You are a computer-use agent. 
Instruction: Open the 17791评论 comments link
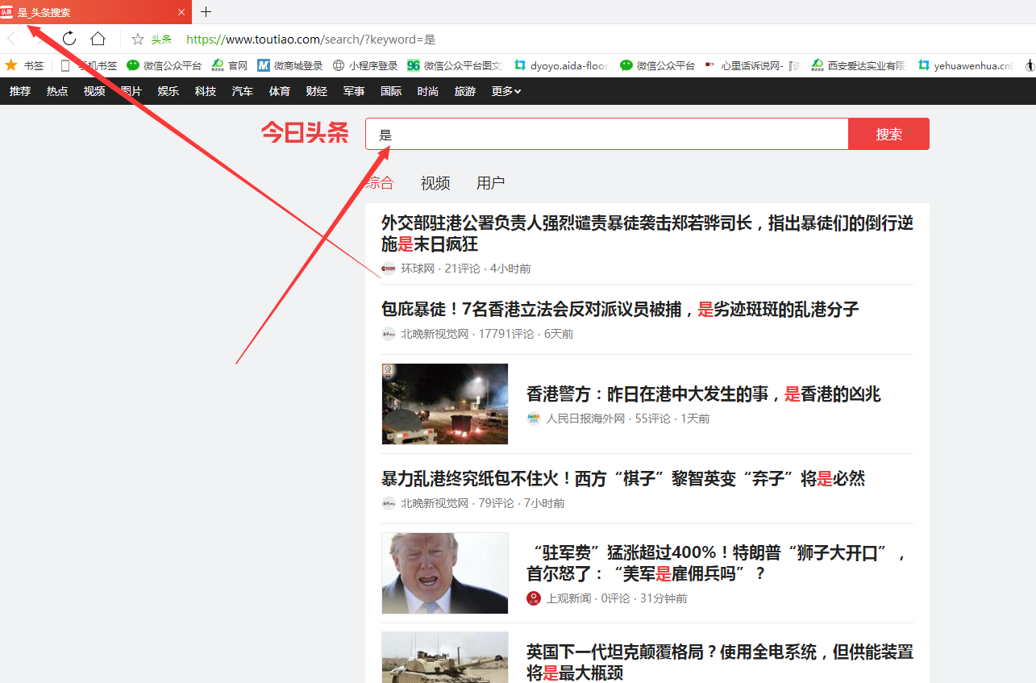(506, 334)
